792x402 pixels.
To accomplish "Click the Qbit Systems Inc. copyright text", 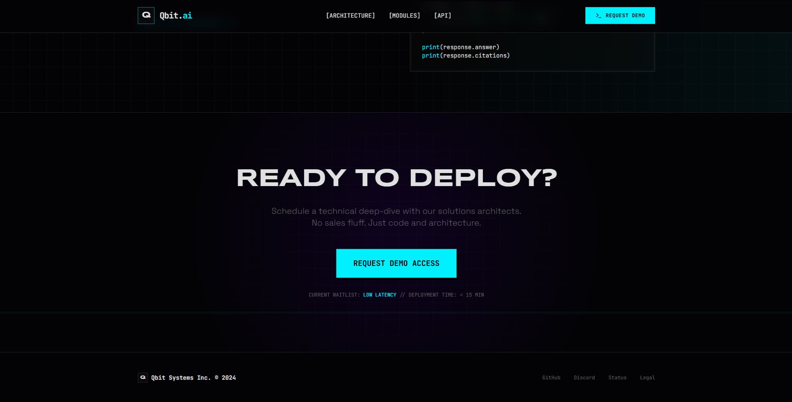I will pyautogui.click(x=193, y=378).
